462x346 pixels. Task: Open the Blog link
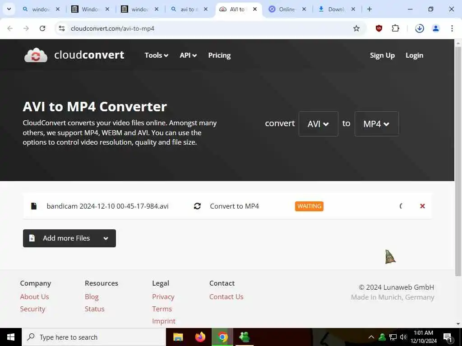point(92,296)
